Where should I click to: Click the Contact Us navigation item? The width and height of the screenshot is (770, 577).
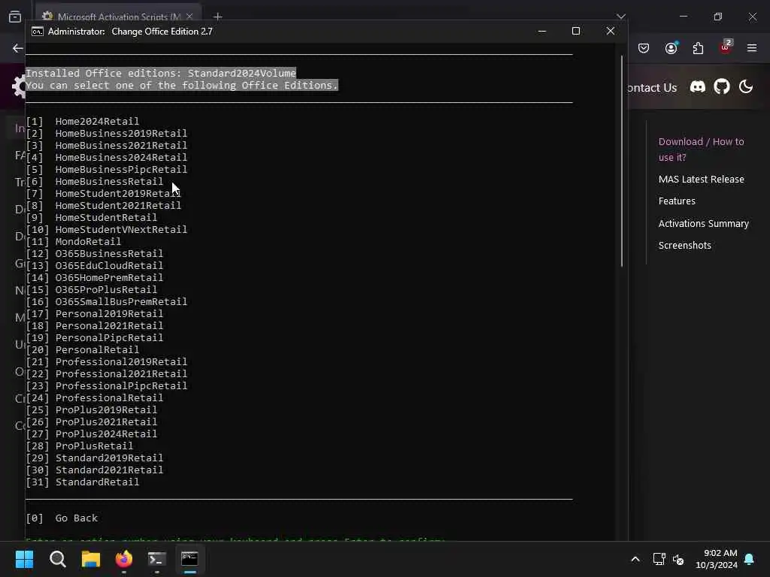[652, 88]
